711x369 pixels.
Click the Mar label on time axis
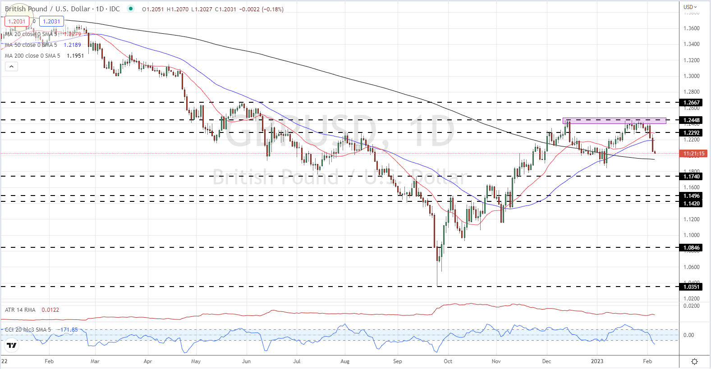[x=95, y=361]
